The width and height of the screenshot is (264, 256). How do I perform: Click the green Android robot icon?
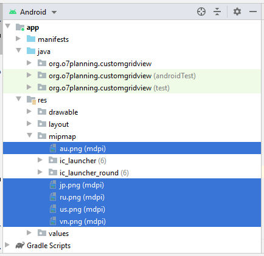click(x=13, y=12)
